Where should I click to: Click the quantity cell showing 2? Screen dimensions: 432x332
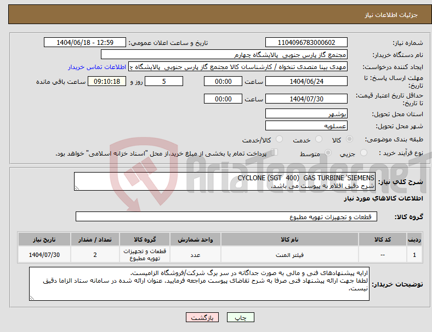tap(95, 255)
